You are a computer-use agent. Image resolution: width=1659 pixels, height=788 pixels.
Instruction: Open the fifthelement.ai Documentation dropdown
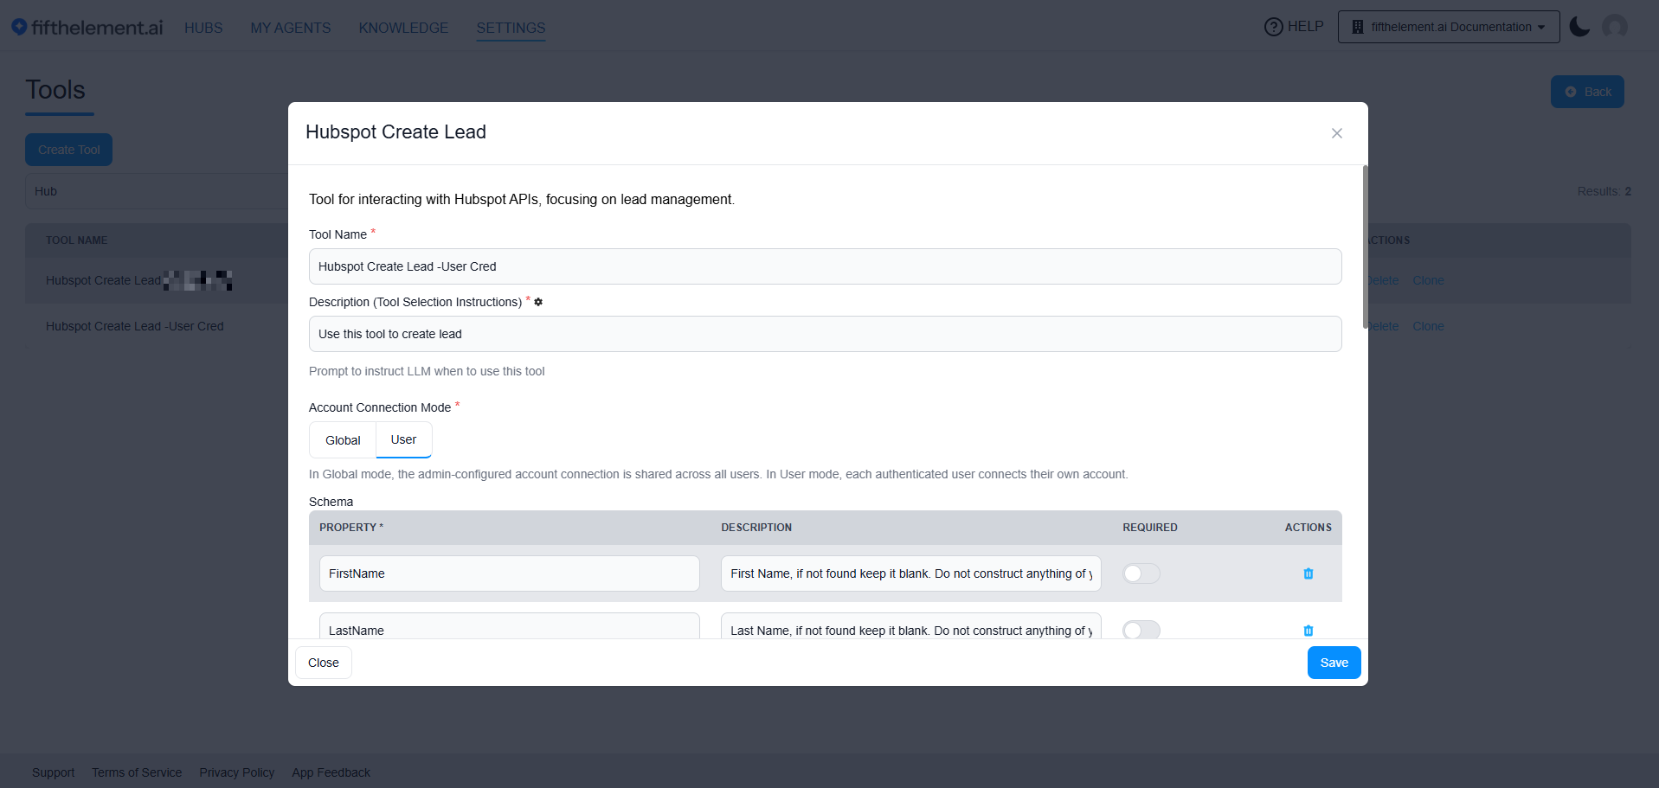point(1449,27)
